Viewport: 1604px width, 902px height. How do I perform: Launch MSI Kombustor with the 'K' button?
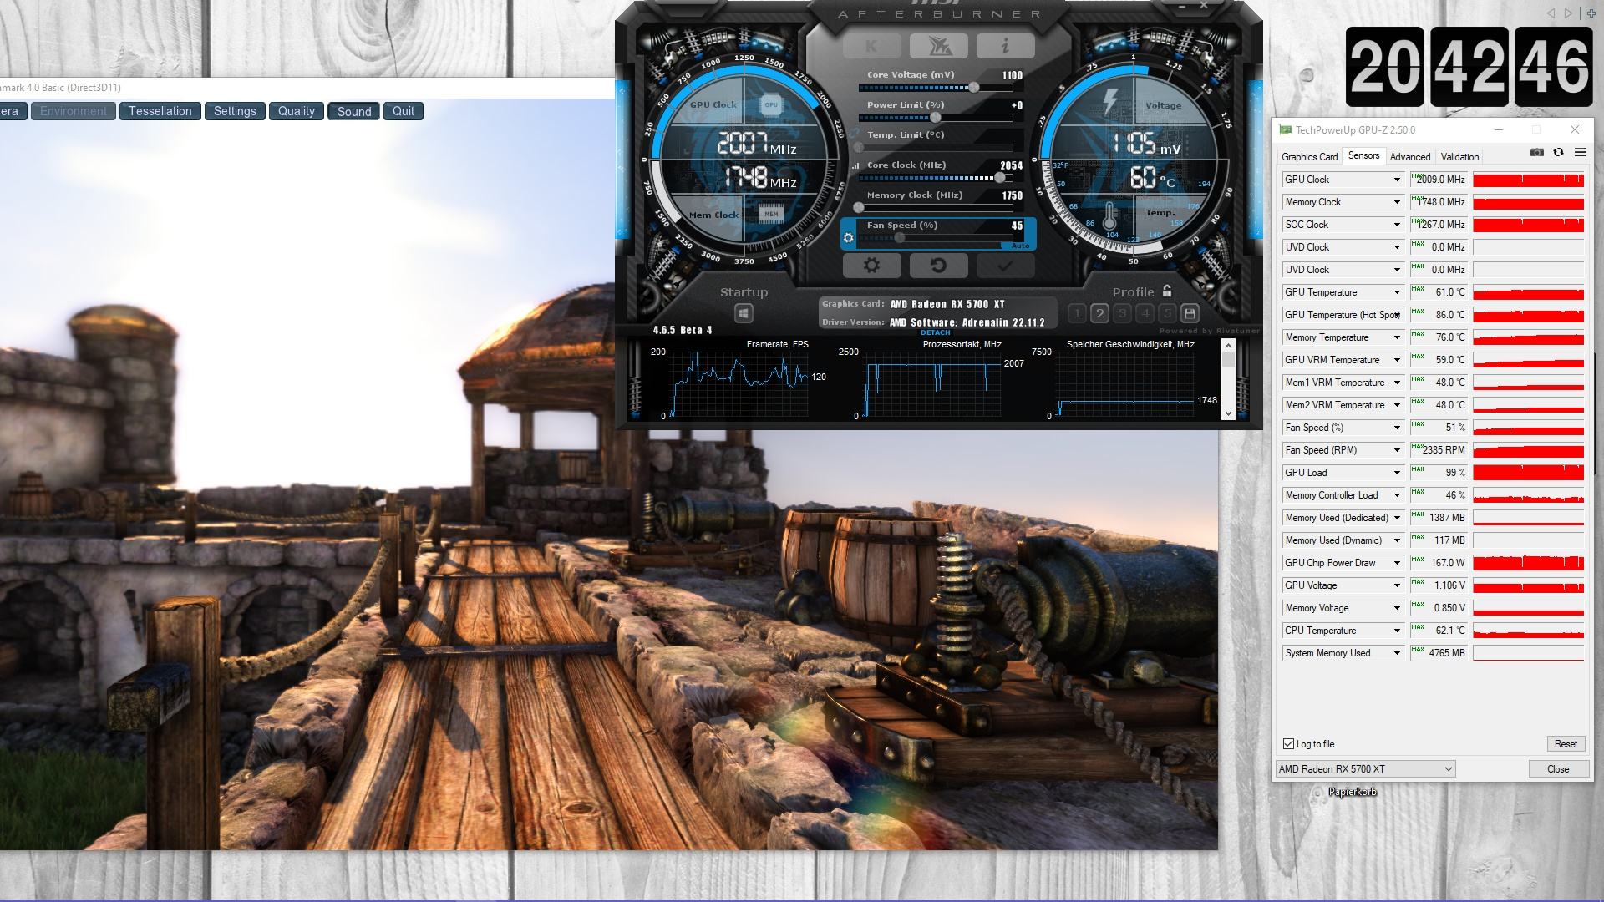coord(871,46)
